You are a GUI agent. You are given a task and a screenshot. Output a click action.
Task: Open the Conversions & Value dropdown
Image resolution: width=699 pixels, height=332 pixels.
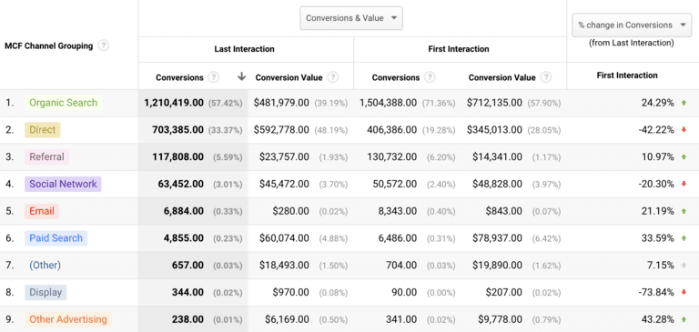[351, 18]
